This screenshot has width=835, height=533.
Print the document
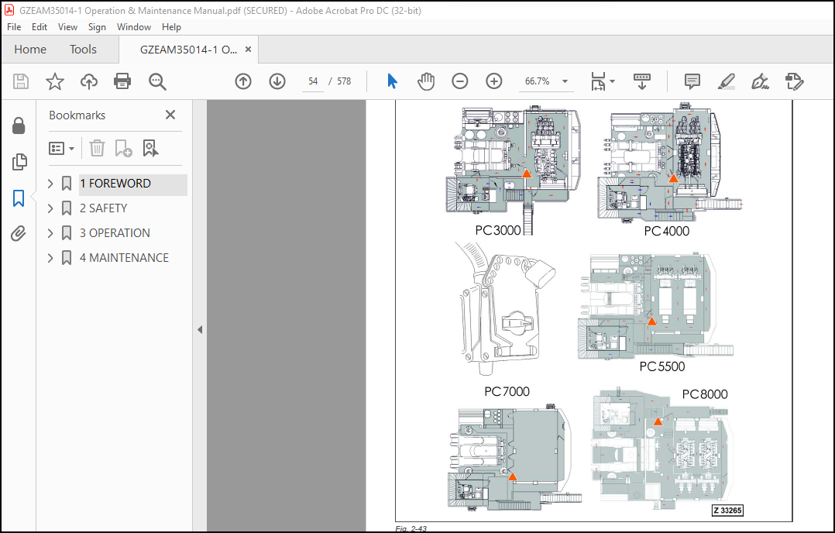(x=122, y=81)
